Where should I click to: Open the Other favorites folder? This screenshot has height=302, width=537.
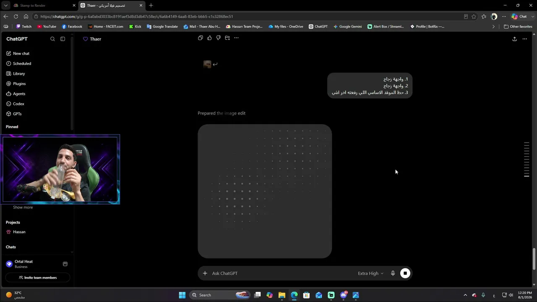518,26
